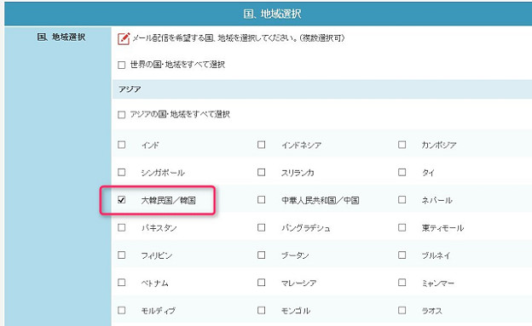Enable the バングラデシュ checkbox

point(261,227)
